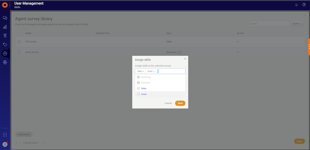Click the Save button
Viewport: 310px width, 150px height.
(180, 103)
